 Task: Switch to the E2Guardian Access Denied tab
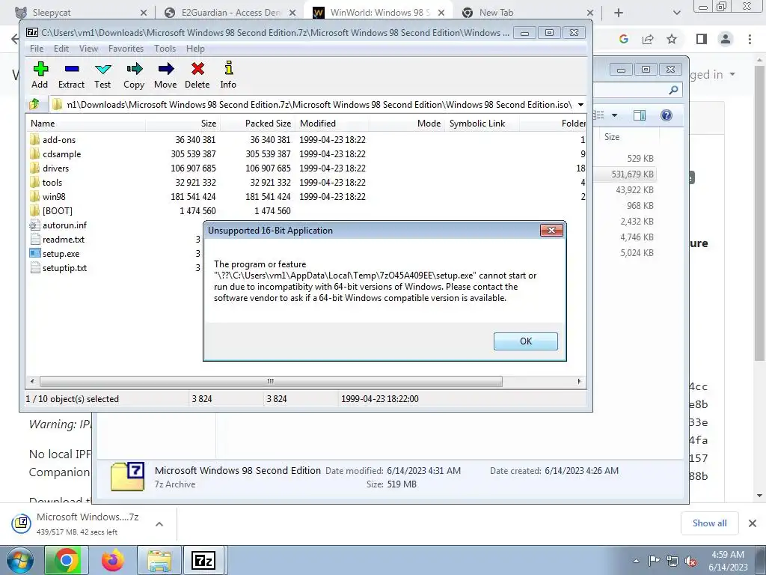(x=230, y=13)
